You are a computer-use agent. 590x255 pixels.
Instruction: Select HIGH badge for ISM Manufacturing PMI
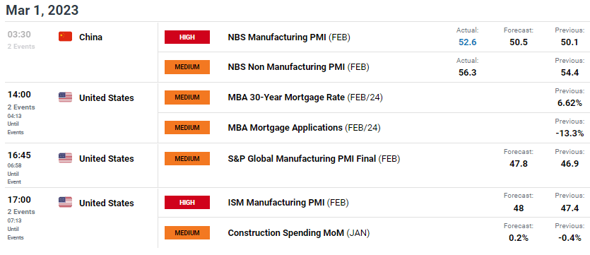(x=187, y=202)
